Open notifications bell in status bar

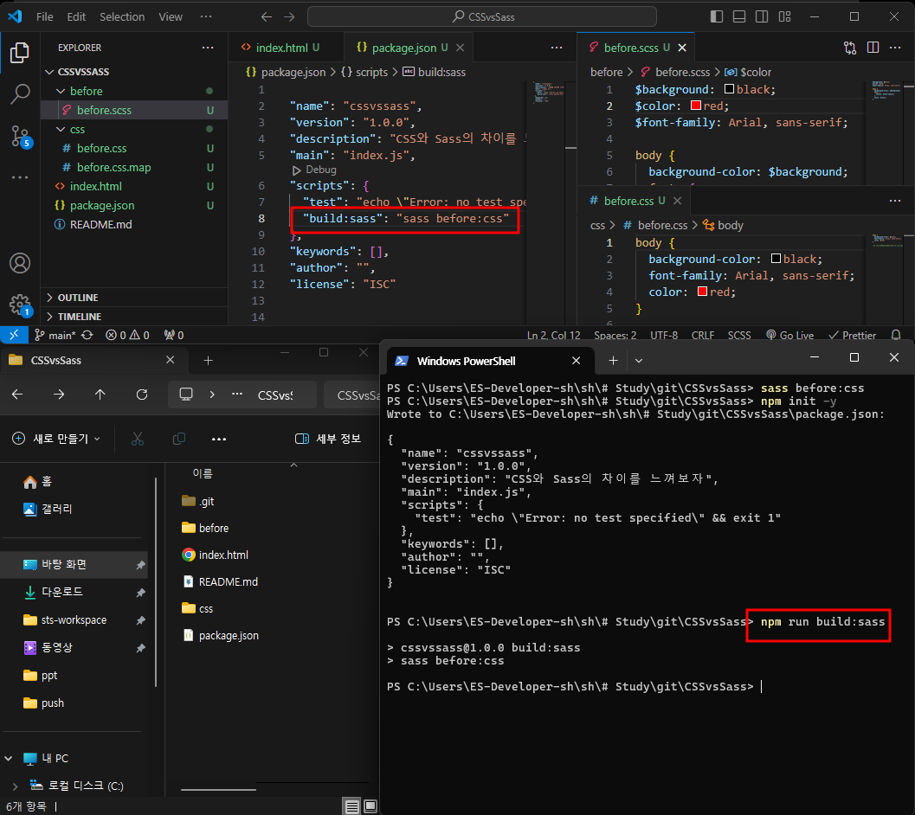click(896, 335)
